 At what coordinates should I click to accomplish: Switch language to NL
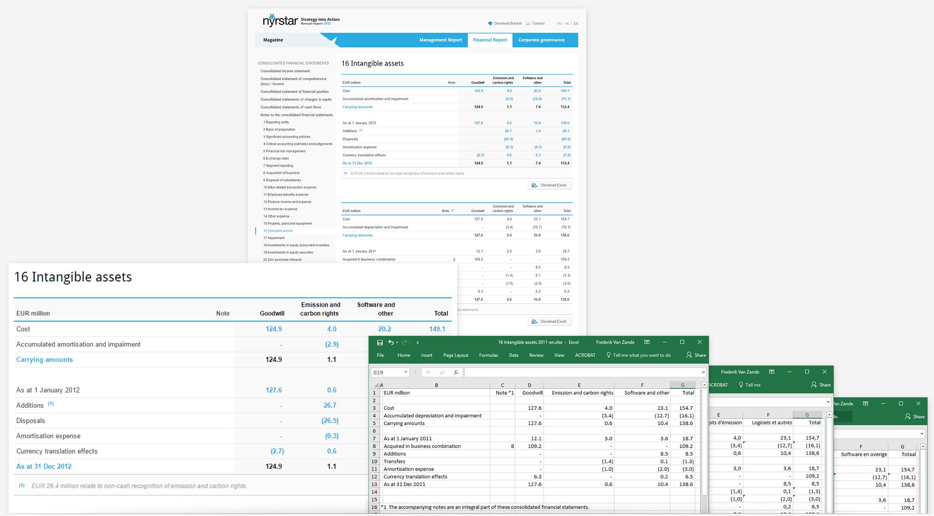coord(567,24)
